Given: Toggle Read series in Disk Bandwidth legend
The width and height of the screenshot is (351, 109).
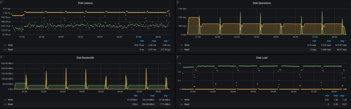Looking at the screenshot, I should [10, 104].
